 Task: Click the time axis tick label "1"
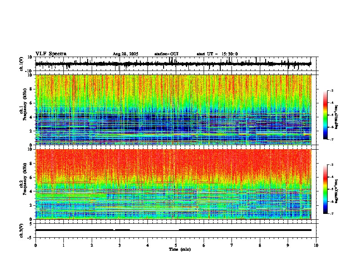click(x=63, y=245)
